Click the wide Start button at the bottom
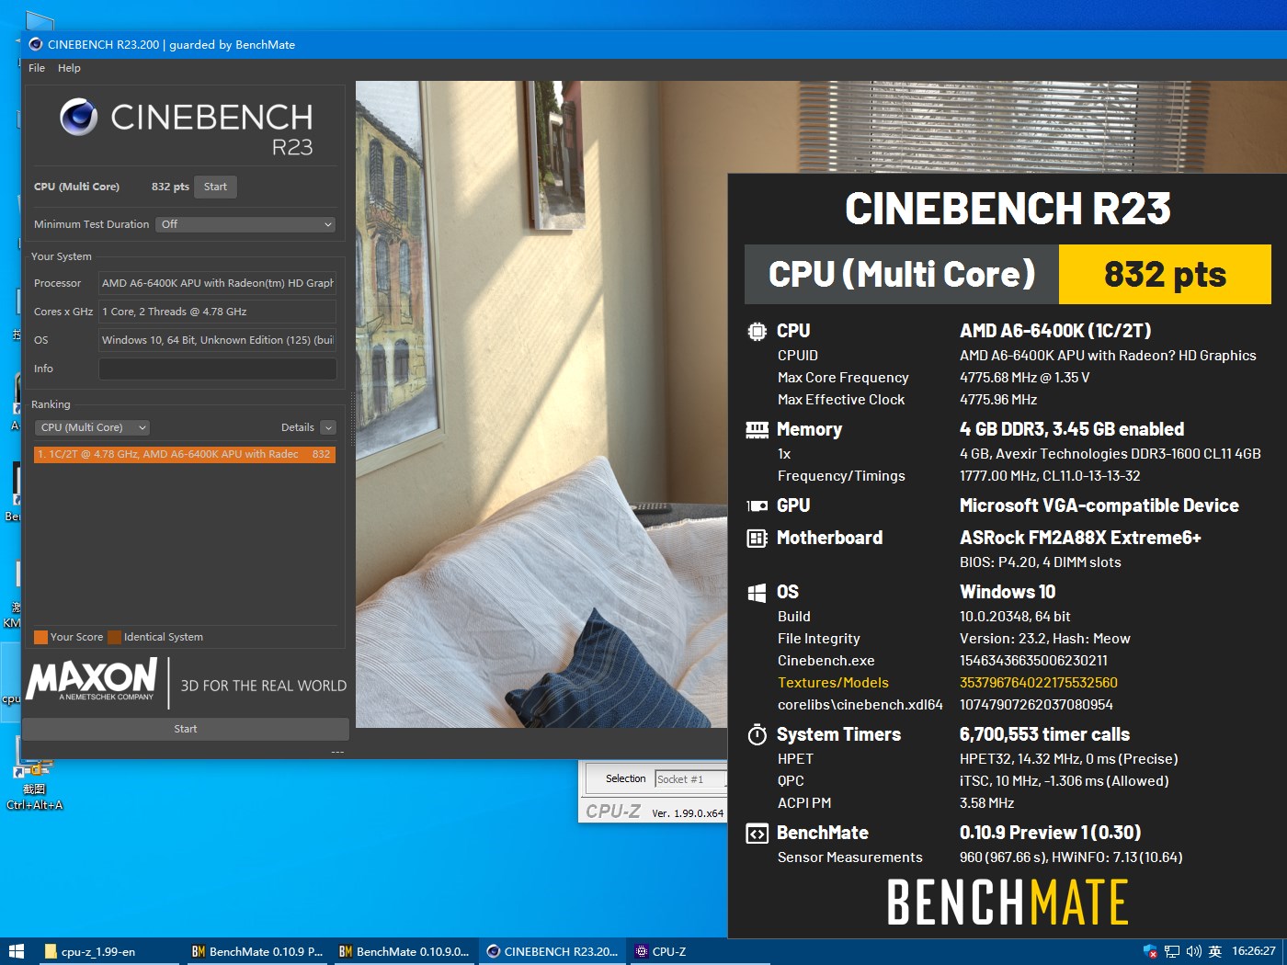This screenshot has width=1287, height=965. (x=186, y=729)
